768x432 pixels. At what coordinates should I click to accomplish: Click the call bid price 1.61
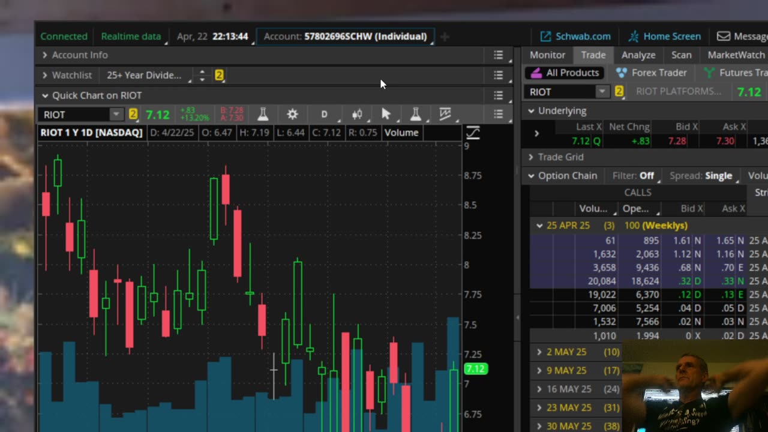coord(682,241)
